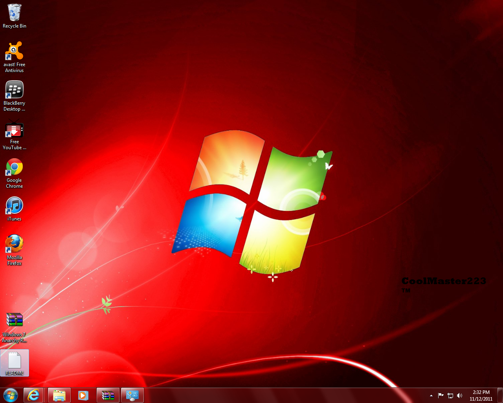The width and height of the screenshot is (503, 403).
Task: Open the system utility pinned on the taskbar
Action: click(132, 395)
